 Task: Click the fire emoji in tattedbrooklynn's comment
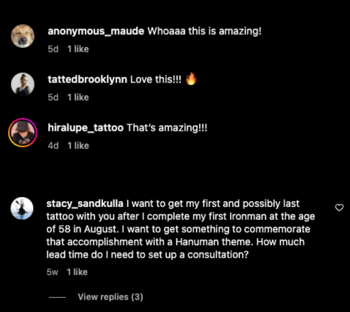pos(191,79)
